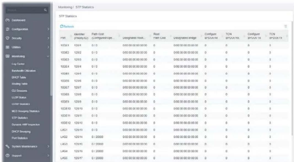The height and width of the screenshot is (162, 294).
Task: Click the STP Statistics panel title
Action: 68,16
